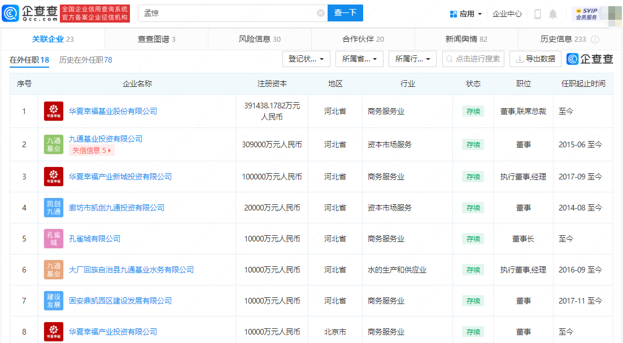Expand the 登记状态 filter dropdown

click(x=306, y=59)
